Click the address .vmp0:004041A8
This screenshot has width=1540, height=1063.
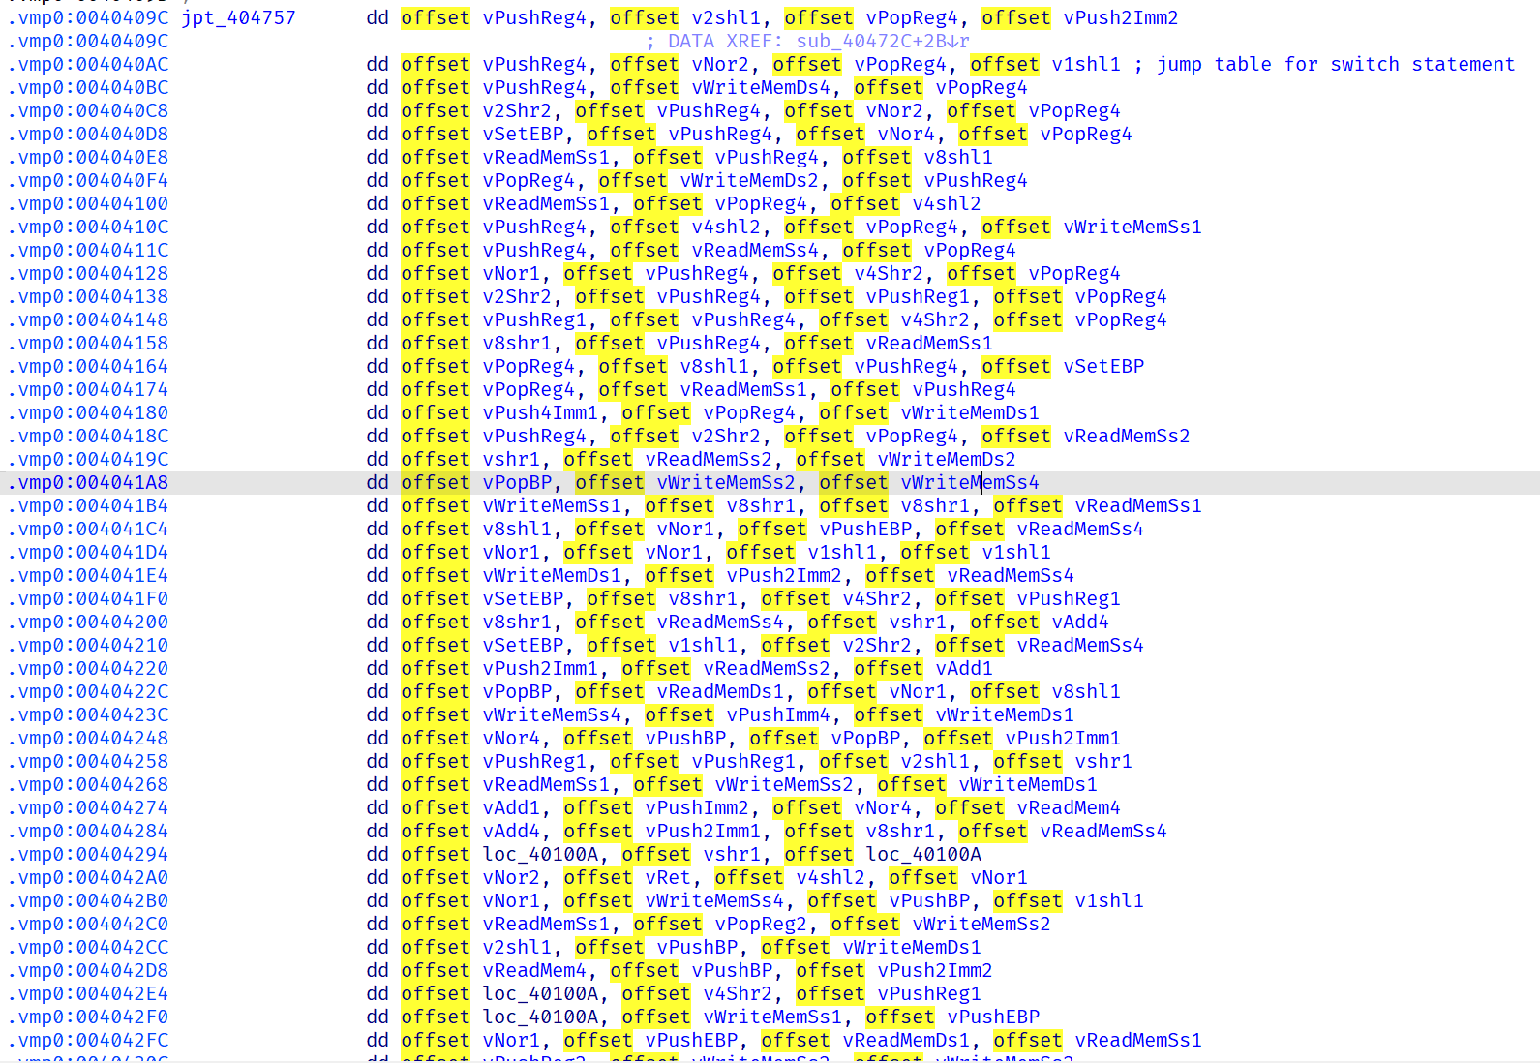point(88,482)
